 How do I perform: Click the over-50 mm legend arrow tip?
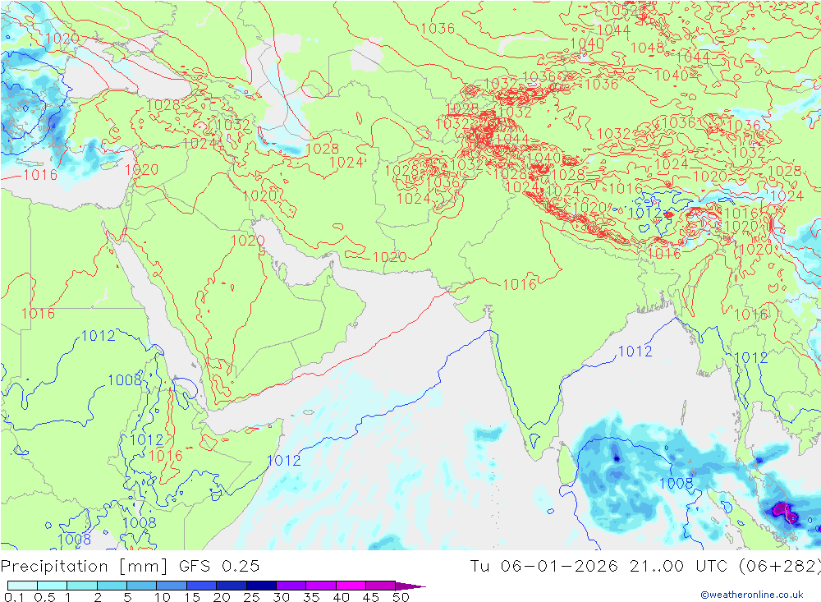click(x=411, y=586)
